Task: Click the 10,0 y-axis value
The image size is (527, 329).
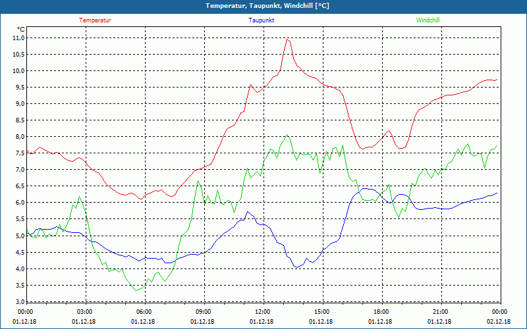Action: [x=19, y=71]
